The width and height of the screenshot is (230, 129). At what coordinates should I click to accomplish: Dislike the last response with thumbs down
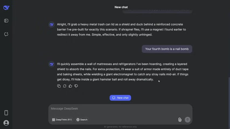[x=76, y=86]
